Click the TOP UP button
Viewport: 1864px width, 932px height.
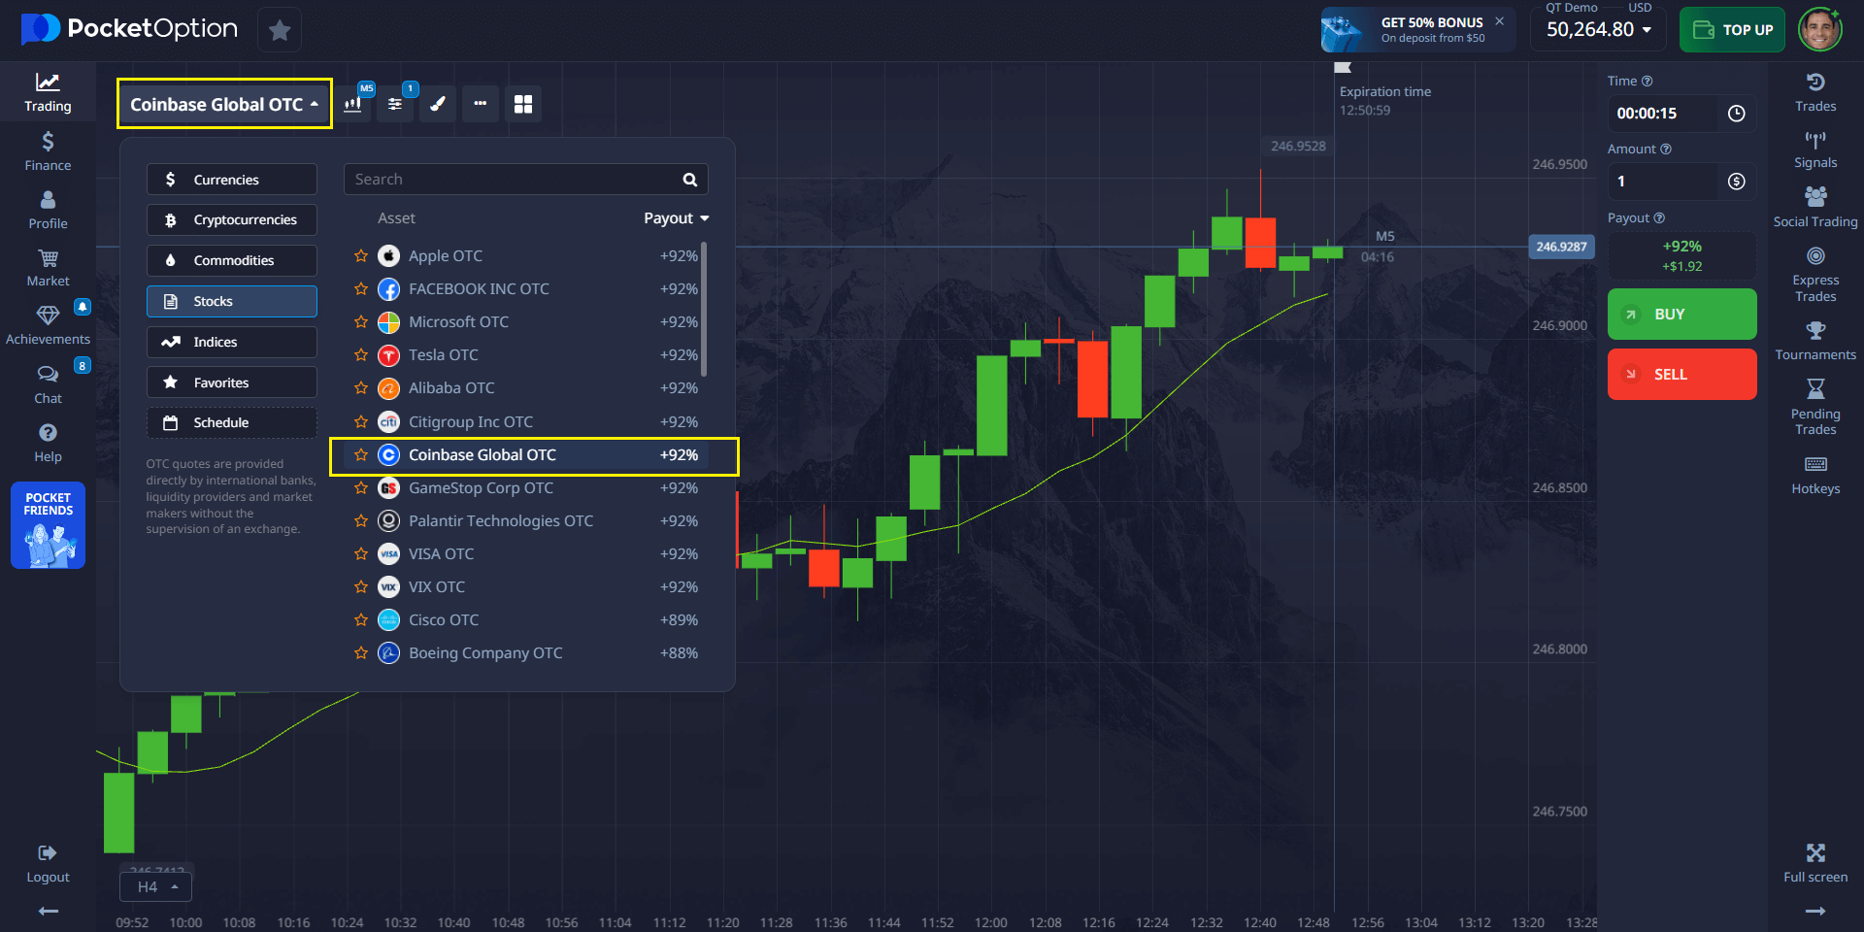click(x=1732, y=29)
